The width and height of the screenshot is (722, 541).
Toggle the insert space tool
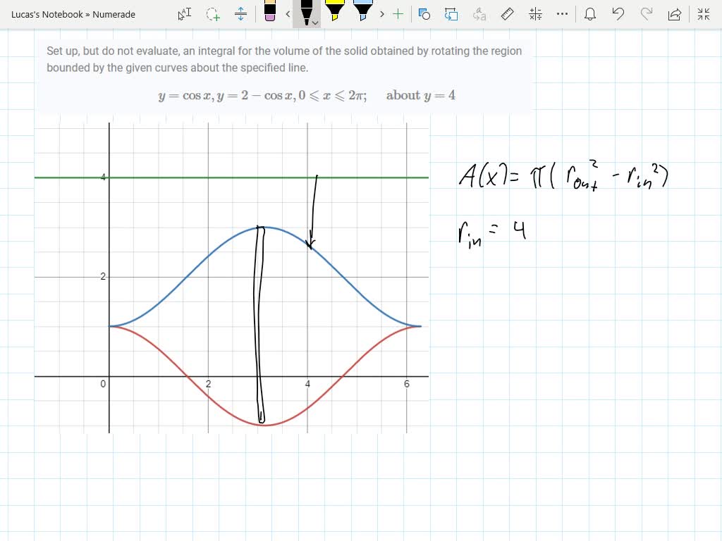coord(240,13)
